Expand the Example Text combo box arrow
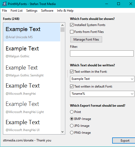Image resolution: width=135 pixels, height=147 pixels. 132,79
